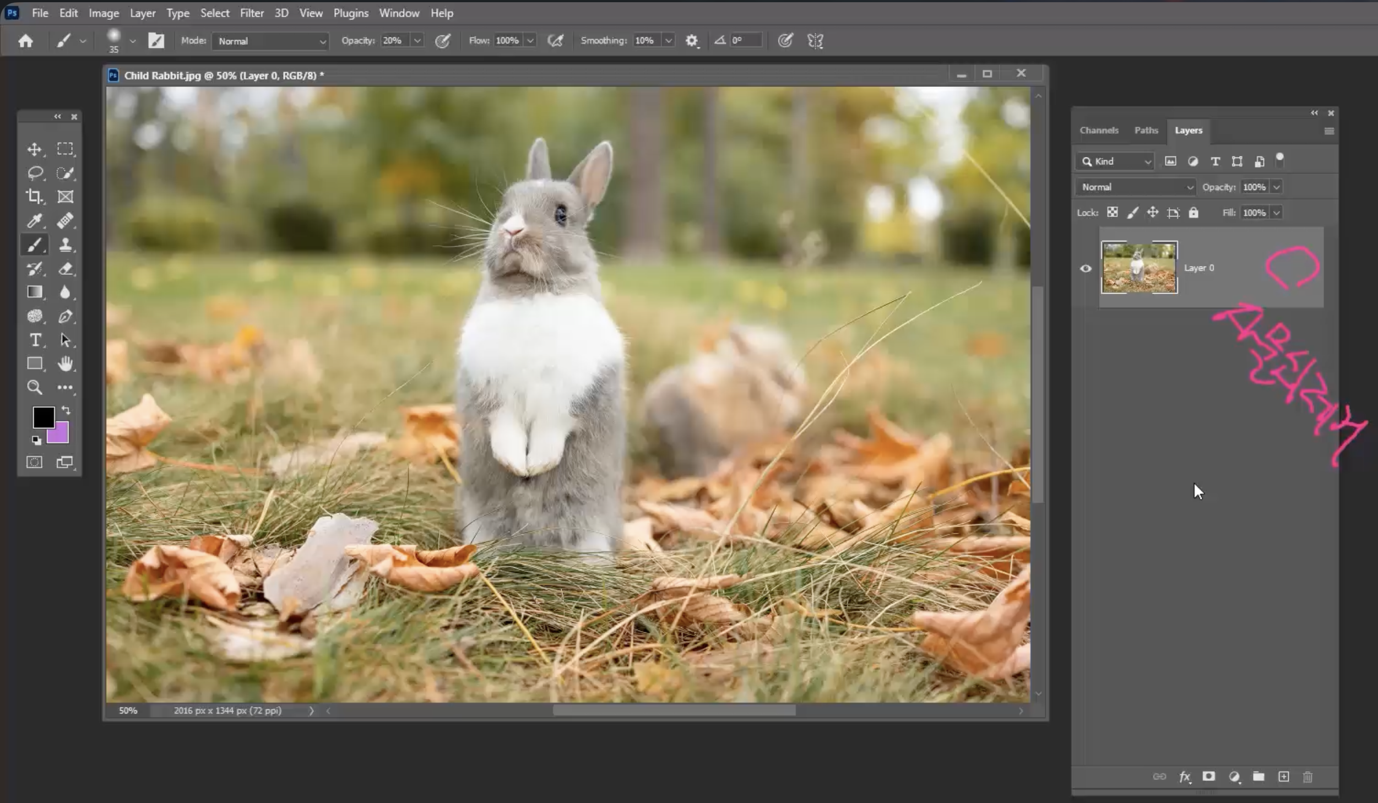Viewport: 1378px width, 803px height.
Task: Select the Clone Stamp tool
Action: click(x=65, y=245)
